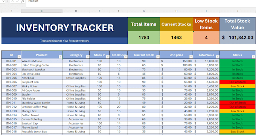The height and width of the screenshot is (135, 256).
Task: Select the Stock Out value 20
Action: [x=119, y=107]
